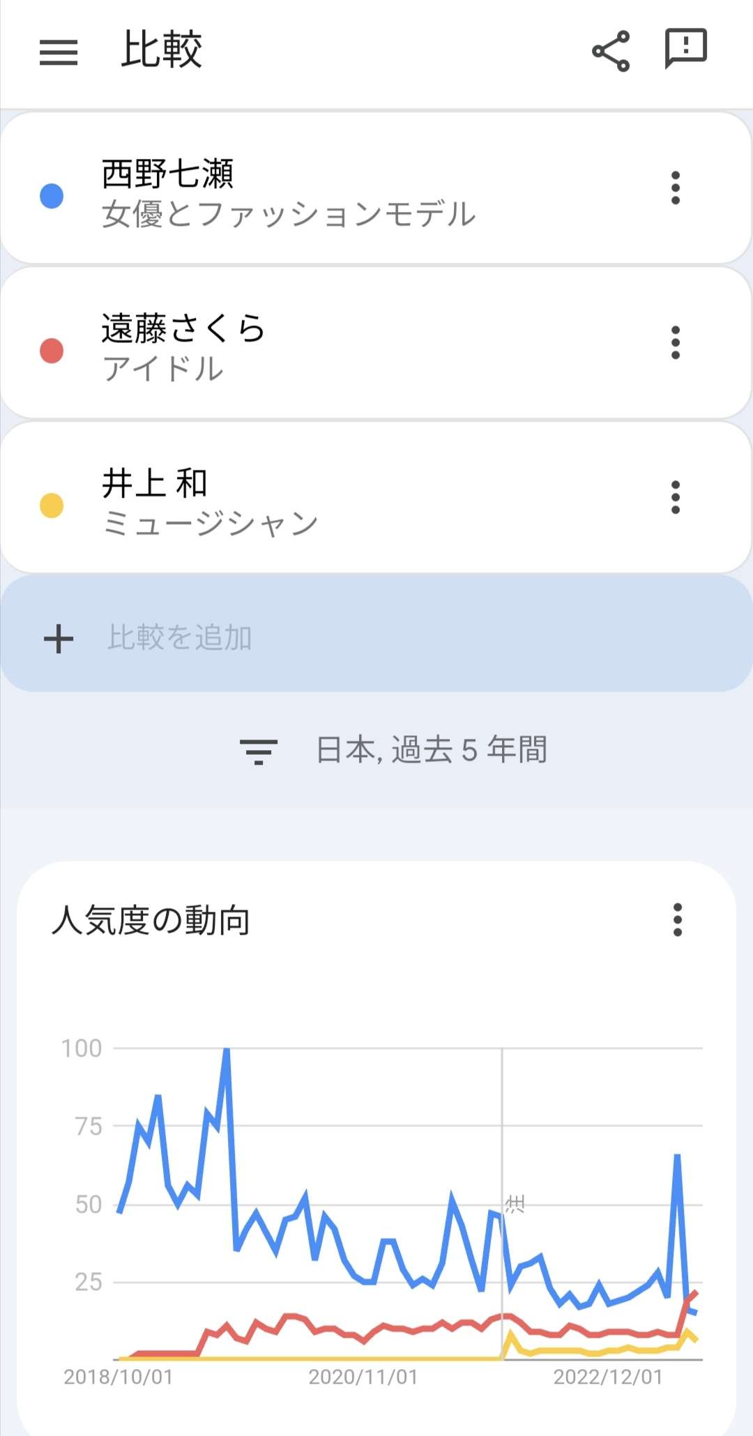Click the note marker on the chart
This screenshot has height=1436, width=753.
[x=515, y=1204]
